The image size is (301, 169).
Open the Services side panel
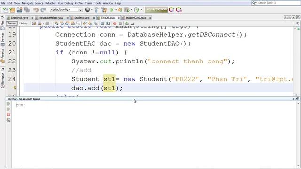[x=3, y=39]
